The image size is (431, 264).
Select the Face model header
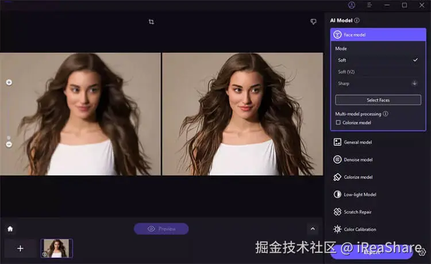[x=378, y=35]
